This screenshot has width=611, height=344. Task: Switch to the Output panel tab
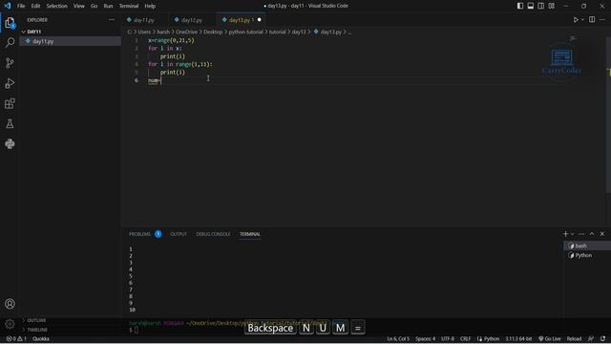pos(179,234)
